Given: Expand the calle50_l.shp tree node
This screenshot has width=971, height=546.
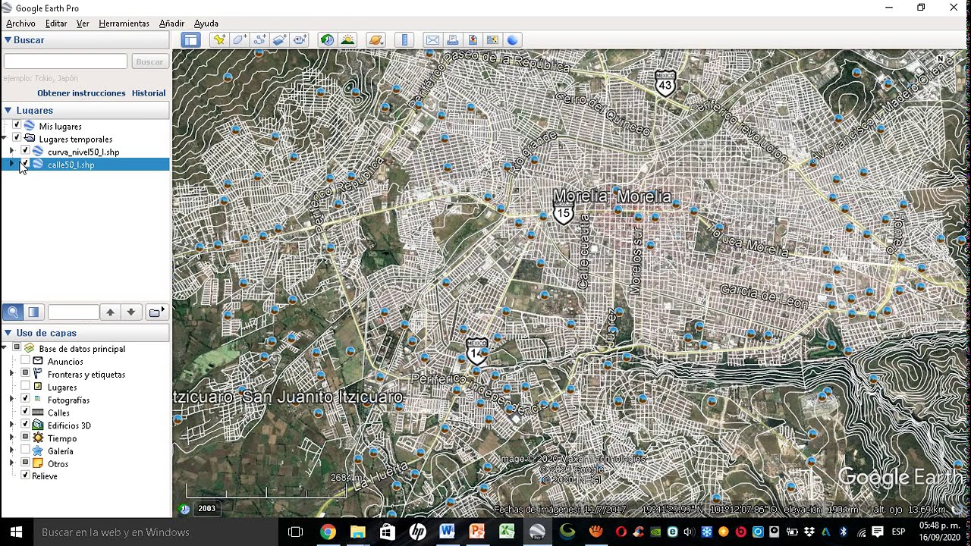Looking at the screenshot, I should (x=11, y=165).
